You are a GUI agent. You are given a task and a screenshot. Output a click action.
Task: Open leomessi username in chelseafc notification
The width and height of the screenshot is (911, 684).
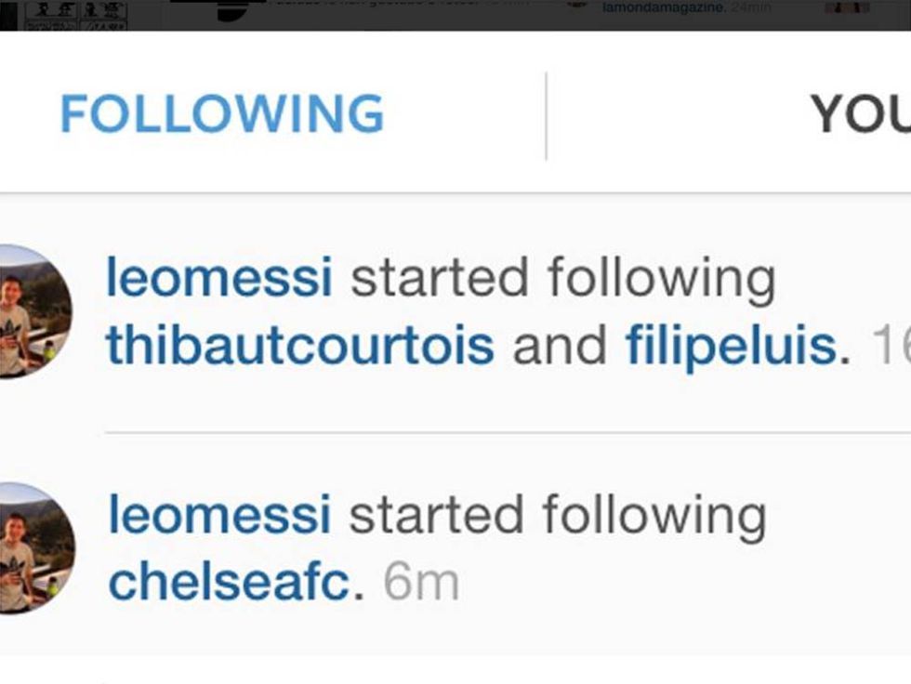(x=219, y=515)
